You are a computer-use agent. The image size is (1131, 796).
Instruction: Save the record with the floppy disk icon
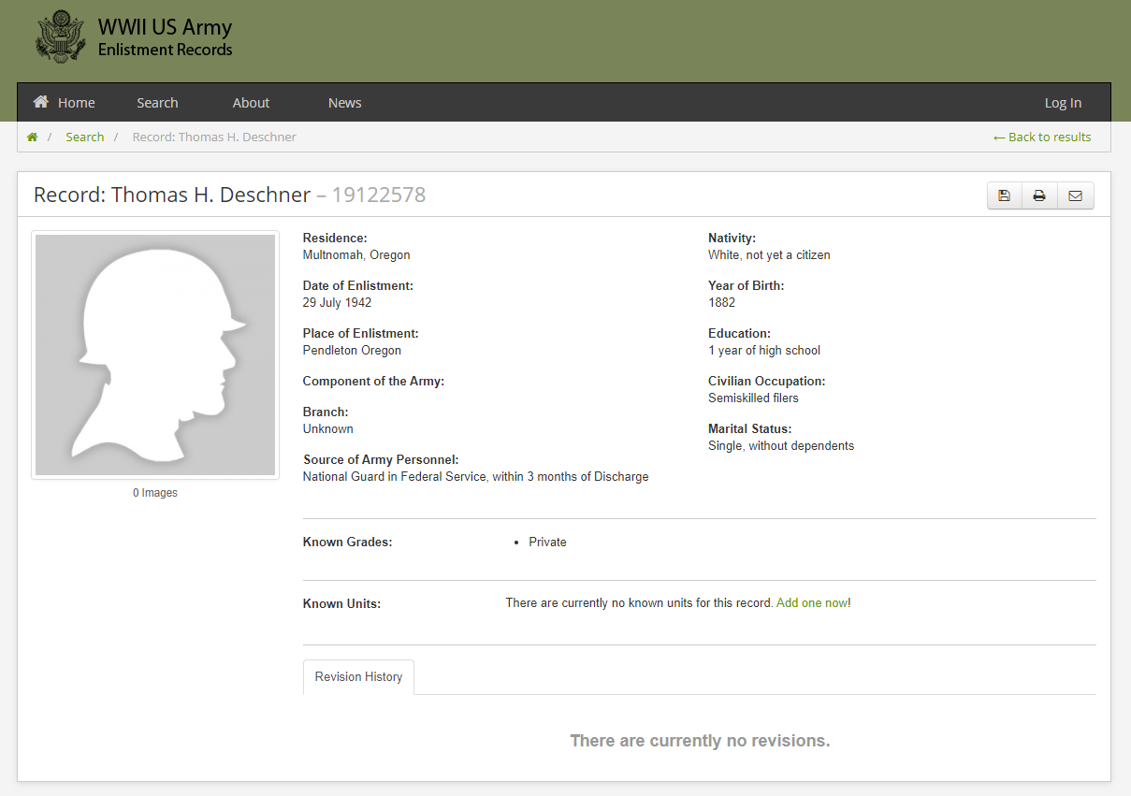click(1004, 195)
